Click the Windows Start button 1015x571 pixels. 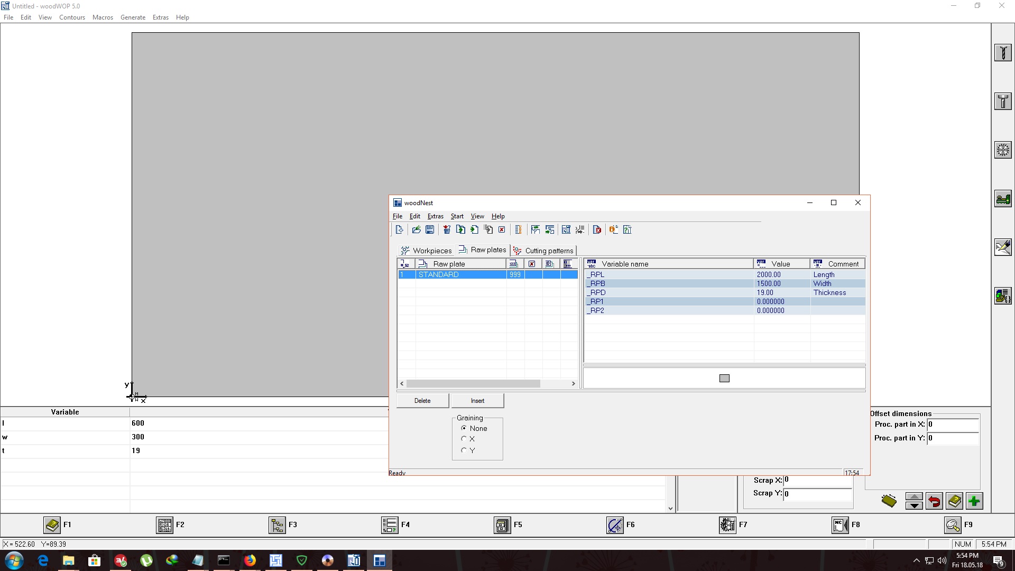click(x=14, y=560)
